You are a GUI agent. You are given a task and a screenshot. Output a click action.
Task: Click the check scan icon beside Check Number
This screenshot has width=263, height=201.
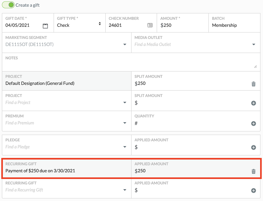[150, 25]
